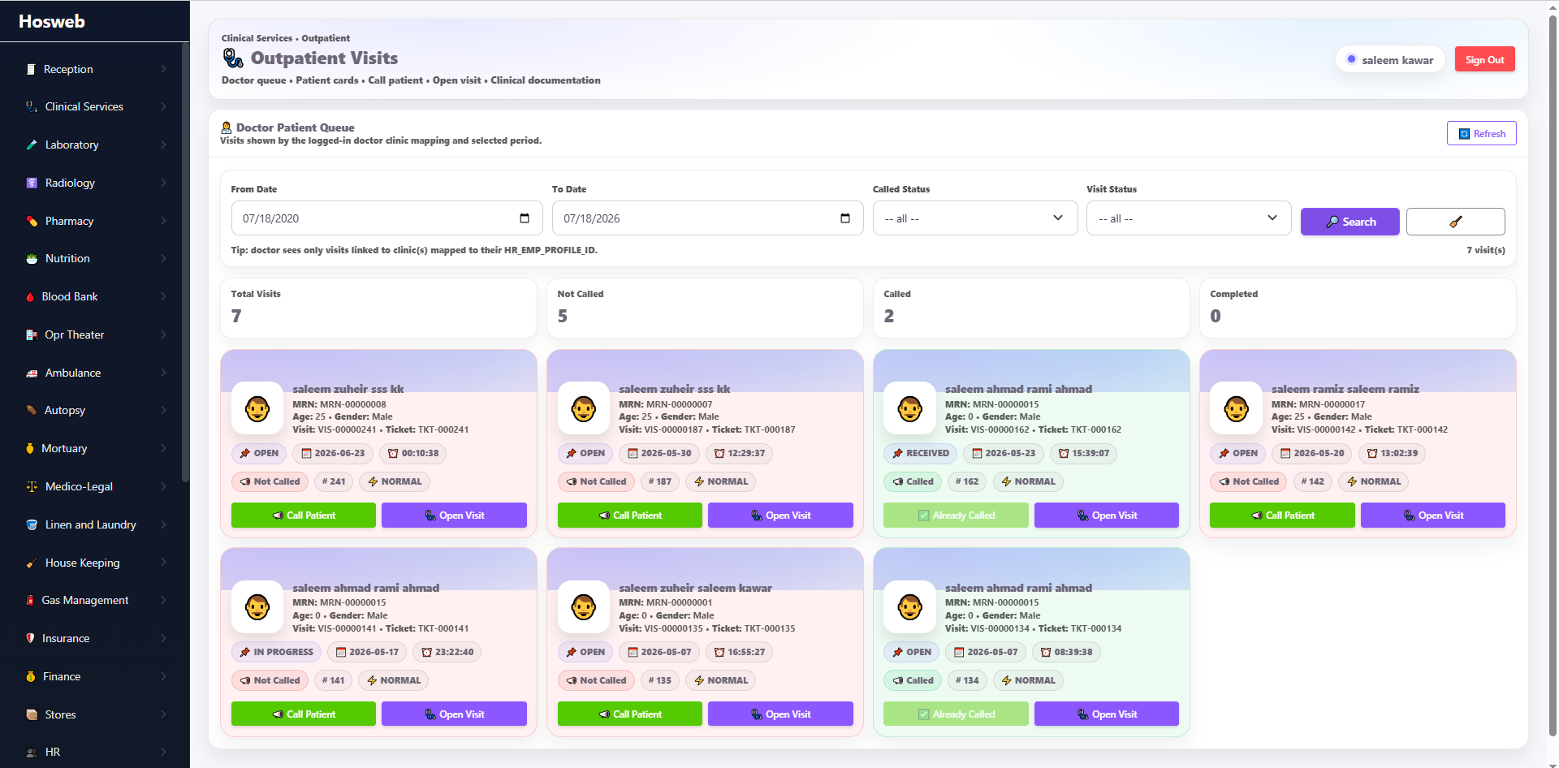Click the RECEIVED status tag
The height and width of the screenshot is (768, 1559).
[x=921, y=453]
